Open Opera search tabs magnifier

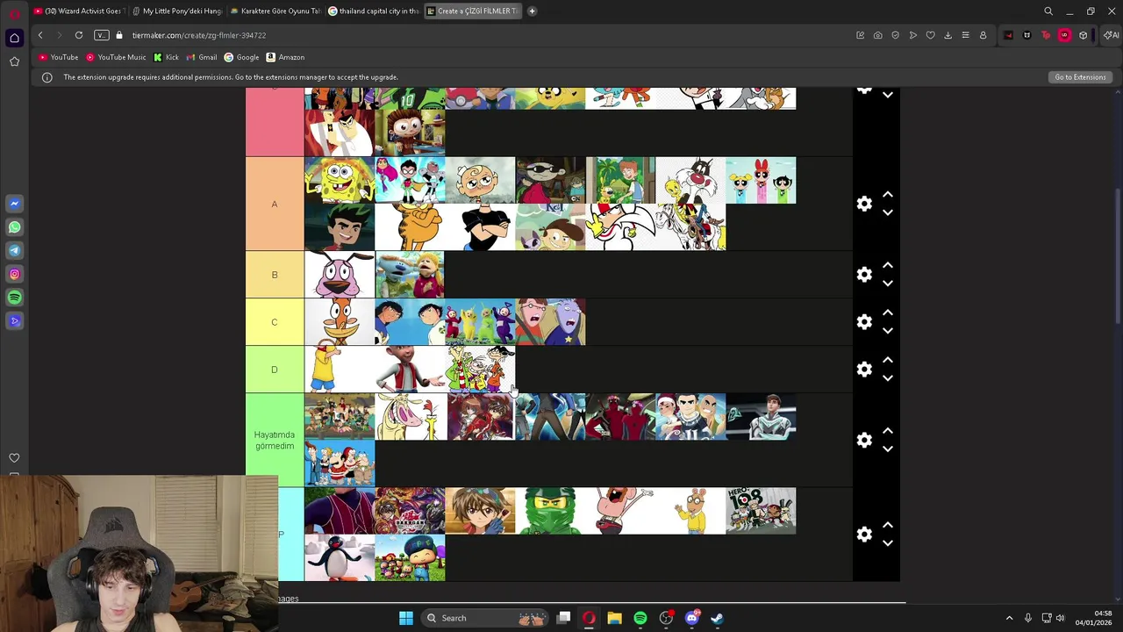(1048, 11)
